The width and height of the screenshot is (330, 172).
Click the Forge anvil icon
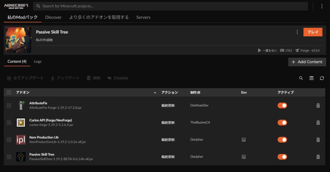(x=297, y=50)
